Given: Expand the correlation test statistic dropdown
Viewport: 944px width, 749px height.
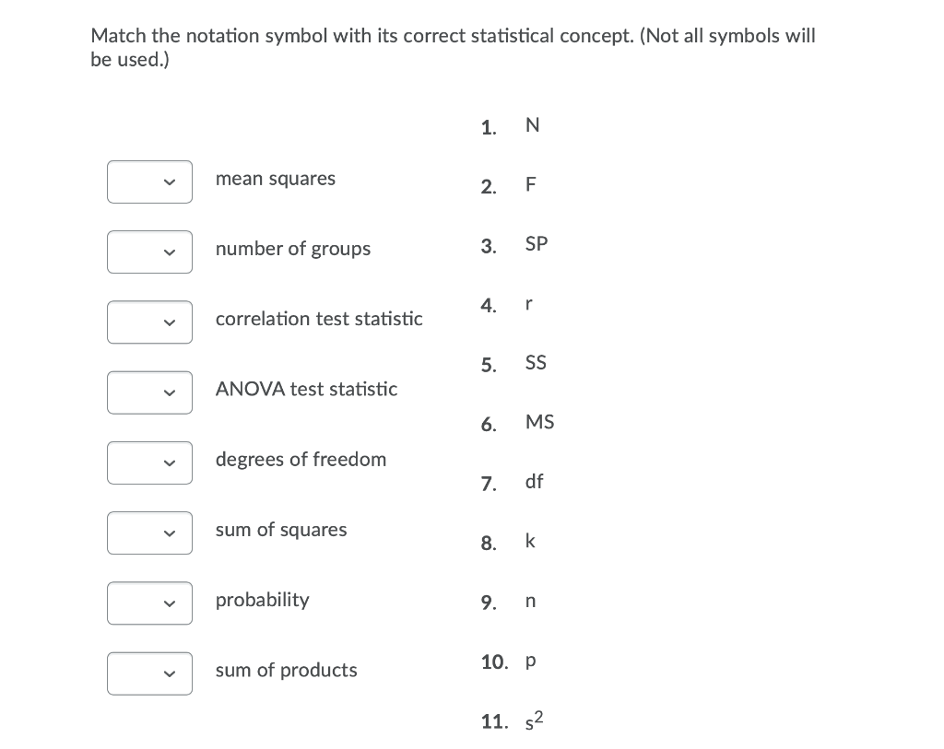Looking at the screenshot, I should click(150, 322).
